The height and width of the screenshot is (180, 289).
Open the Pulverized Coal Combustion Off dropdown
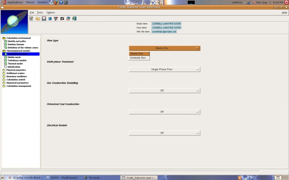click(x=165, y=112)
